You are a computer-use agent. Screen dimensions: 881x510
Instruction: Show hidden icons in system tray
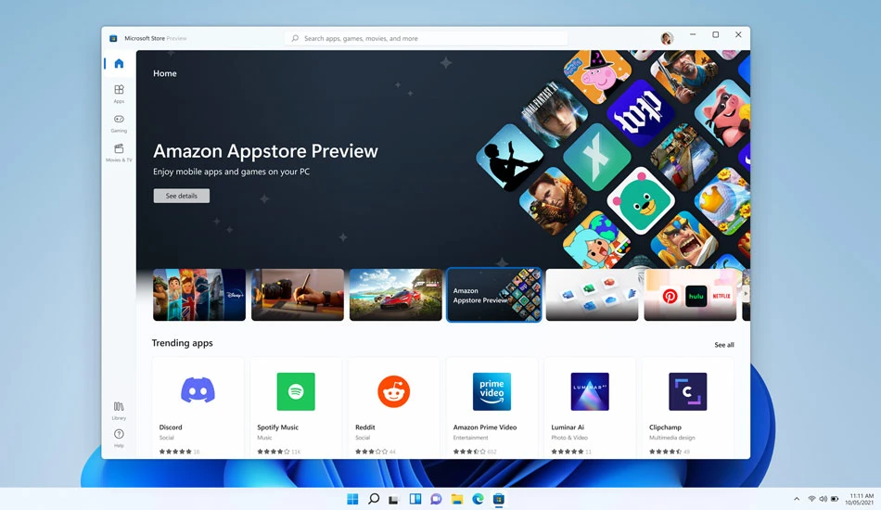pyautogui.click(x=797, y=499)
